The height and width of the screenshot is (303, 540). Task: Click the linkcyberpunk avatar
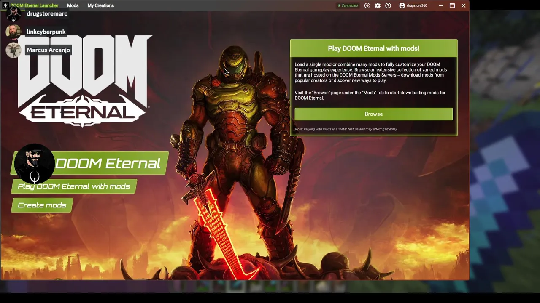(x=13, y=32)
